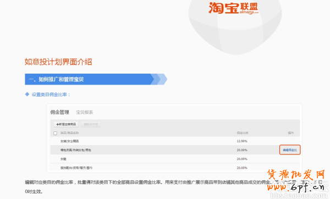This screenshot has width=330, height=199.
Task: Click the 佣金比例 column header
Action: [x=243, y=133]
